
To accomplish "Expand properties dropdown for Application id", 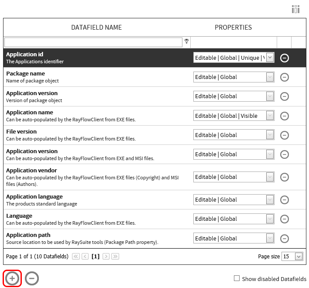I will [270, 58].
